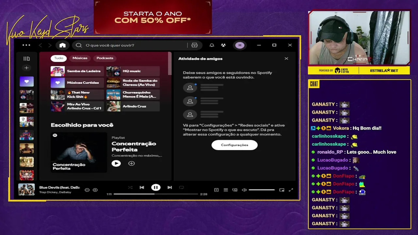418x235 pixels.
Task: Click the main content scrollbar
Action: tap(169, 64)
